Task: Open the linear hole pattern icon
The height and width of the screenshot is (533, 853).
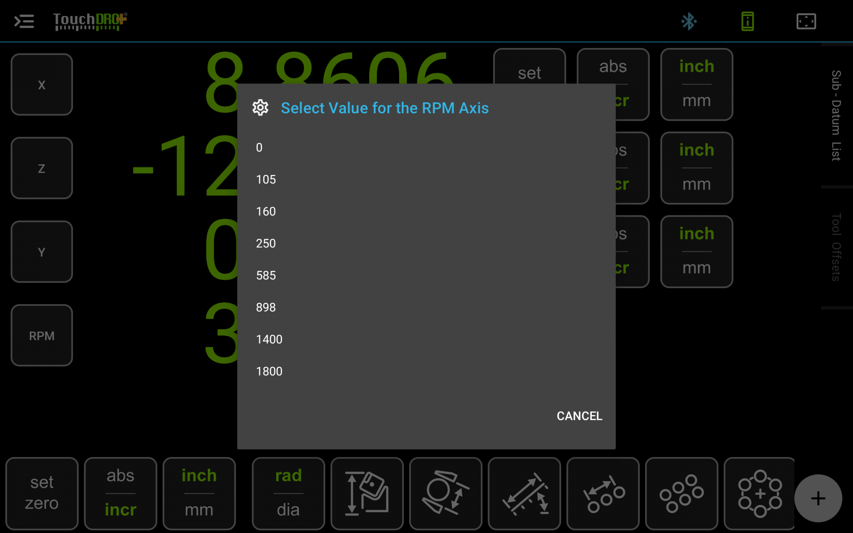Action: (603, 494)
